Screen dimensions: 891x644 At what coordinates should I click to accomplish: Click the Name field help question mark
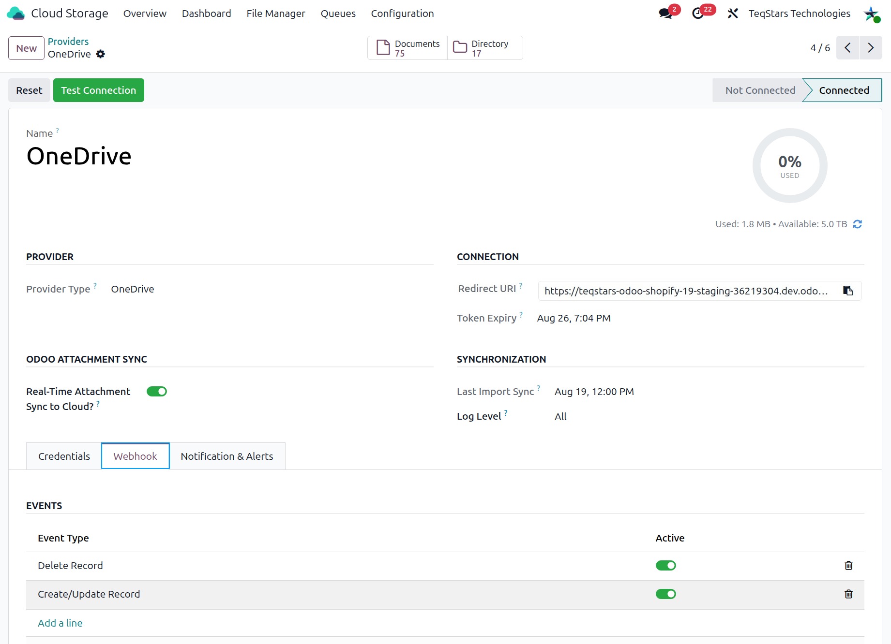coord(58,130)
